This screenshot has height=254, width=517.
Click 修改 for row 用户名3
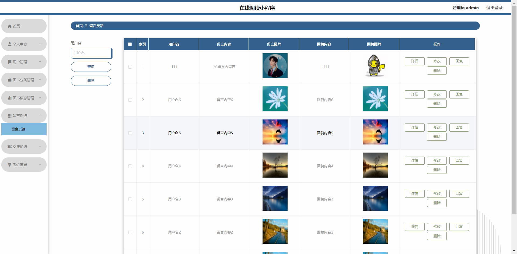[x=437, y=194]
